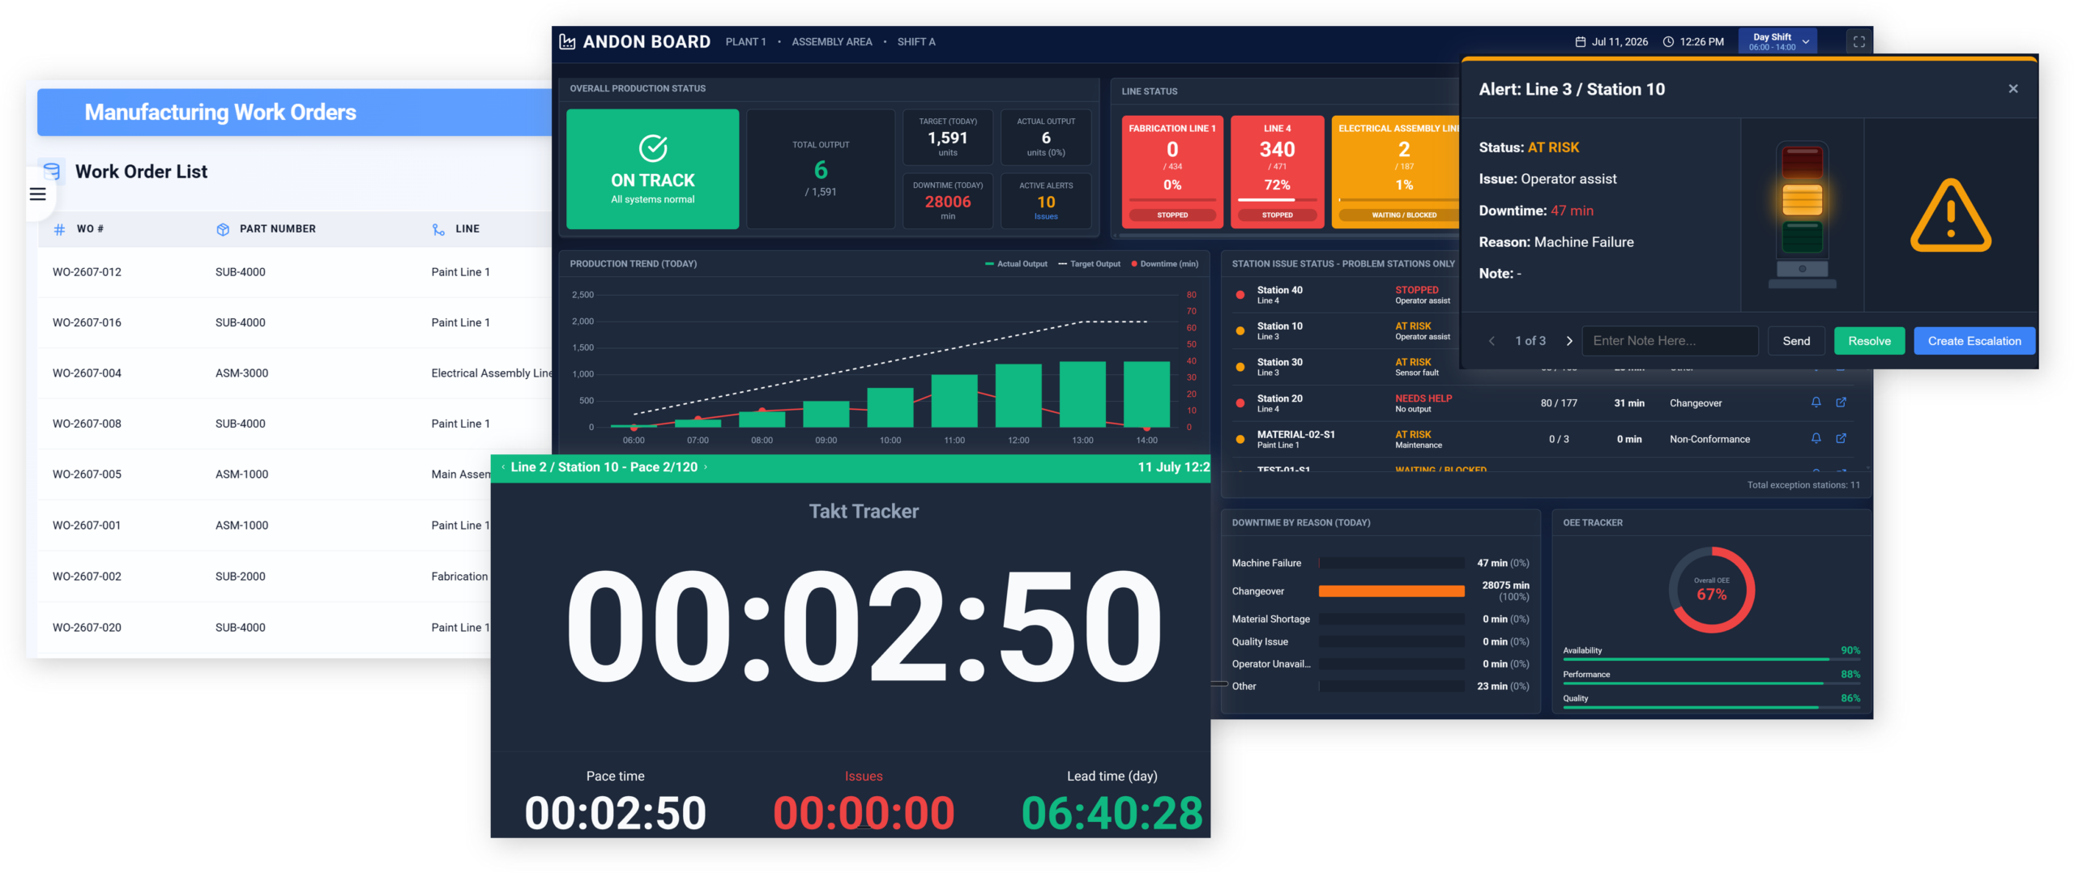Click the PART NUMBER column header

click(x=277, y=229)
